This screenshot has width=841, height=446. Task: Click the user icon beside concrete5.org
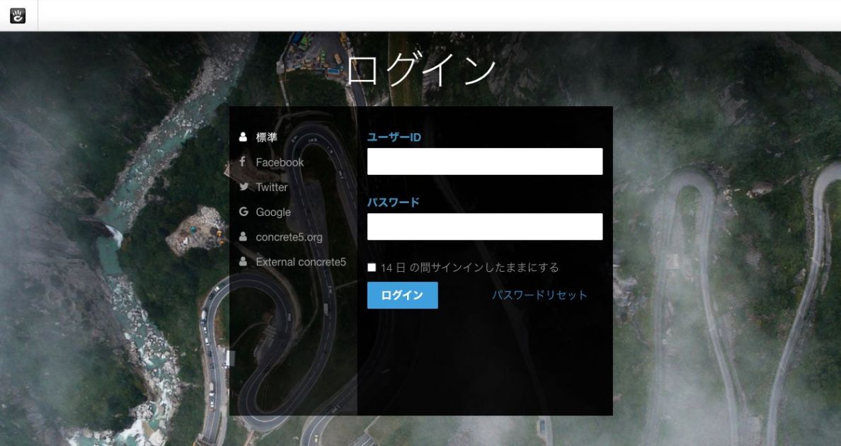[x=244, y=236]
